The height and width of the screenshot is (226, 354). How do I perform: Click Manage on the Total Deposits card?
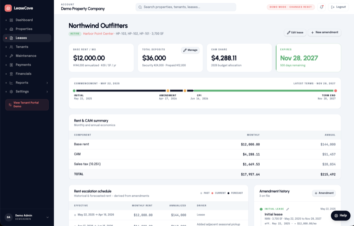click(x=190, y=50)
